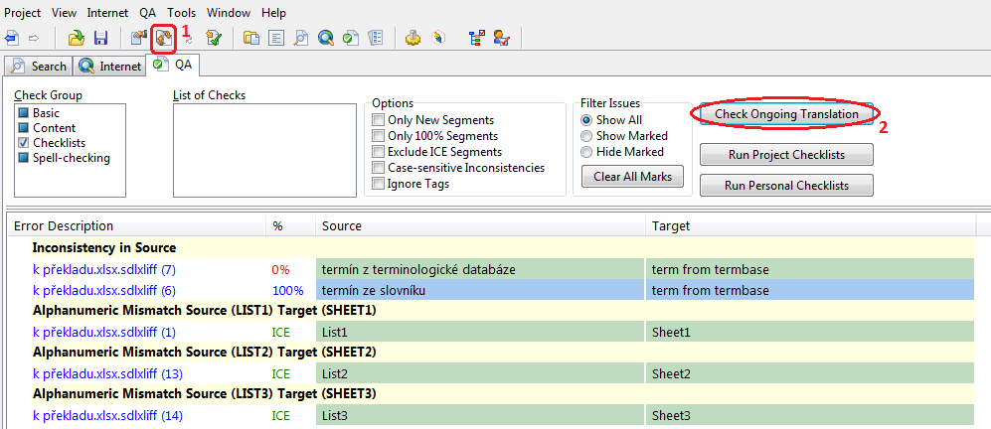
Task: Toggle the Spell-checking check group
Action: click(24, 158)
